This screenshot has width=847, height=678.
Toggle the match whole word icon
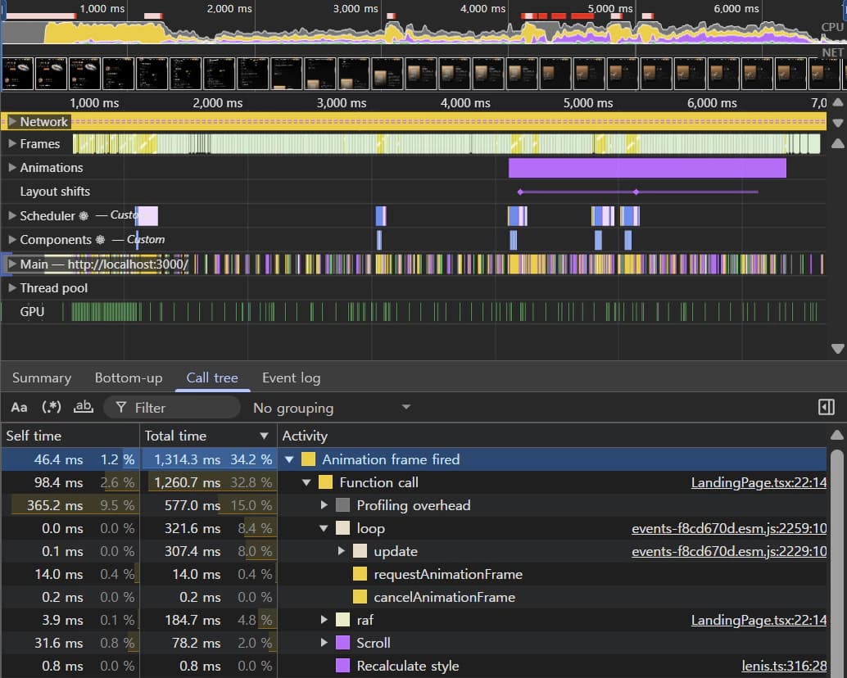[83, 408]
